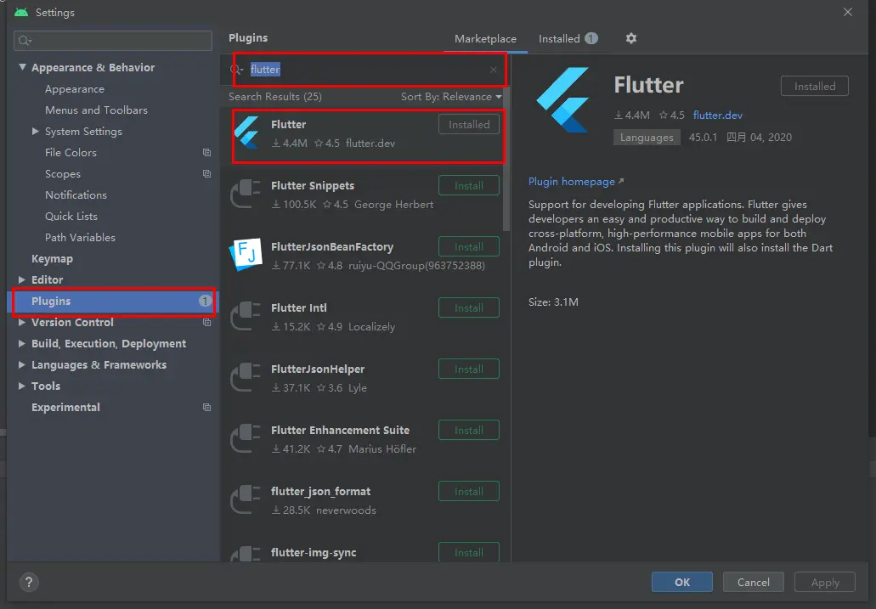The height and width of the screenshot is (609, 876).
Task: Select Menus and Toolbars page
Action: click(x=96, y=110)
